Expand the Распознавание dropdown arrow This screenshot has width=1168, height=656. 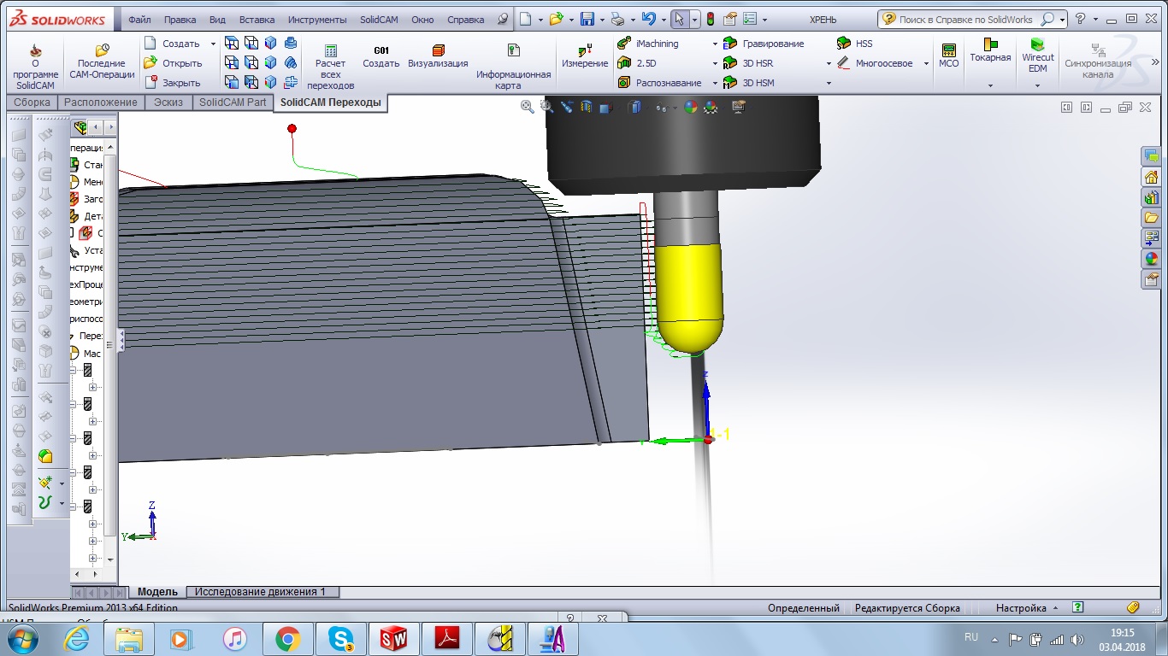715,83
